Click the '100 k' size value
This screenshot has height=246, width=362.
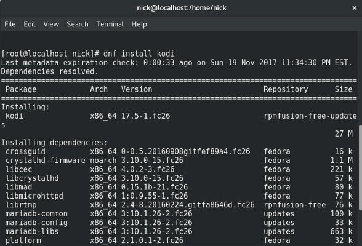342,214
